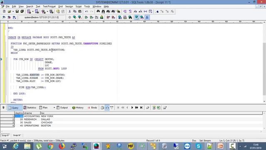Click the Save All icon

(x=22, y=11)
